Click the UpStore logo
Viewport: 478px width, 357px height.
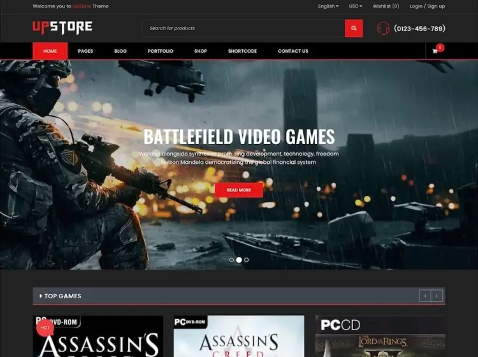[x=62, y=27]
